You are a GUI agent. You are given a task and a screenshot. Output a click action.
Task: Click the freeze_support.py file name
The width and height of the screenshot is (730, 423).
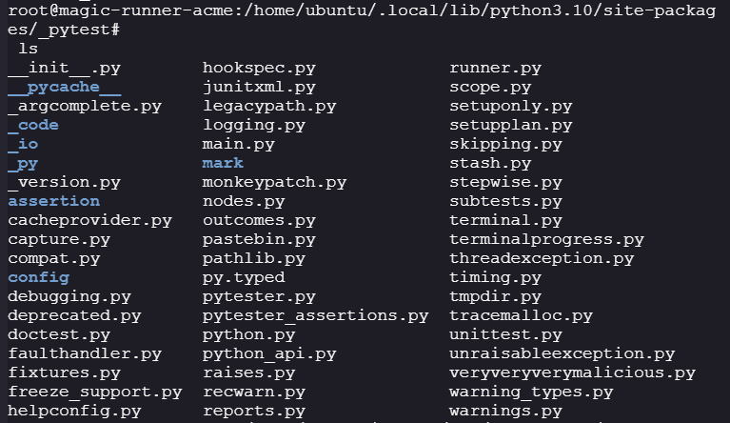coord(94,392)
